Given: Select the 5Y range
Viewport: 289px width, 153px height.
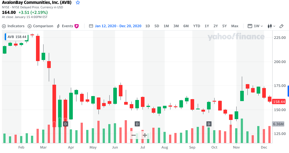Looking at the screenshot, I should (x=225, y=26).
